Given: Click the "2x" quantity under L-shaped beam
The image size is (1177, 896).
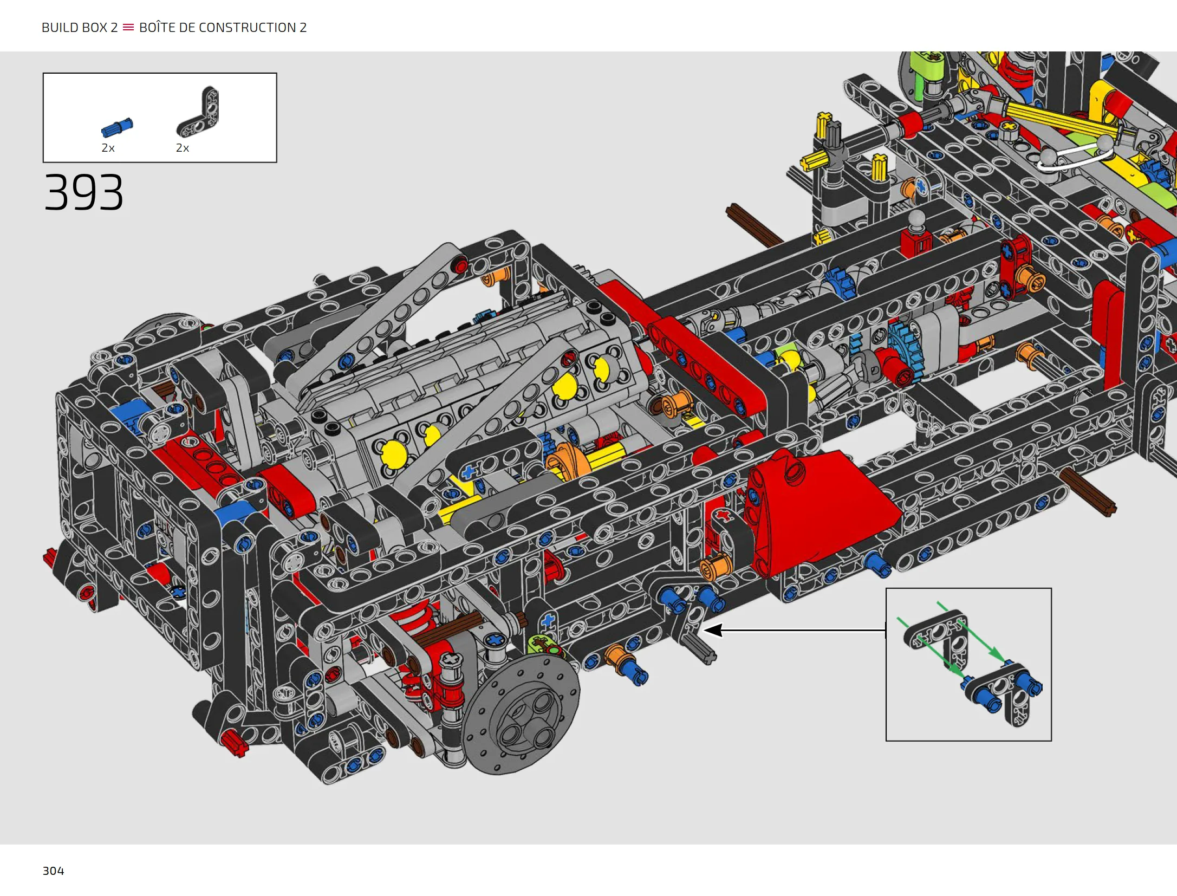Looking at the screenshot, I should 183,148.
